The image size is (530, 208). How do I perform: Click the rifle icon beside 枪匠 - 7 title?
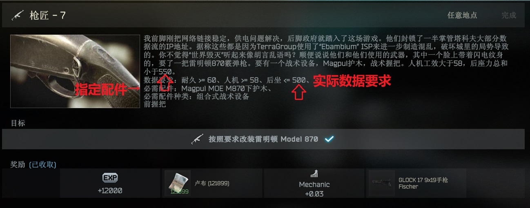pos(18,15)
